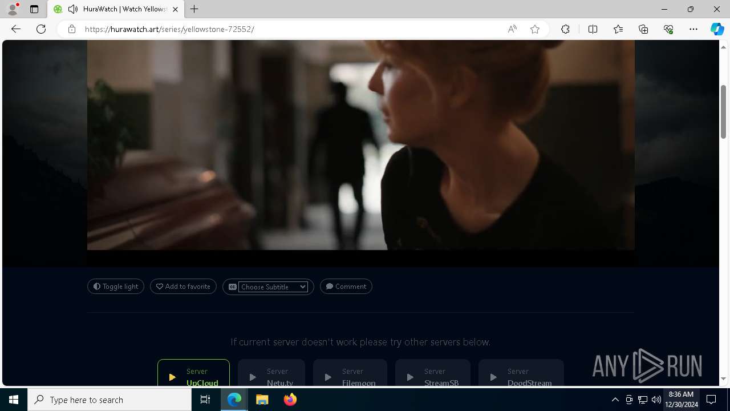Open the Comment section
Viewport: 730px width, 411px height.
(x=346, y=287)
